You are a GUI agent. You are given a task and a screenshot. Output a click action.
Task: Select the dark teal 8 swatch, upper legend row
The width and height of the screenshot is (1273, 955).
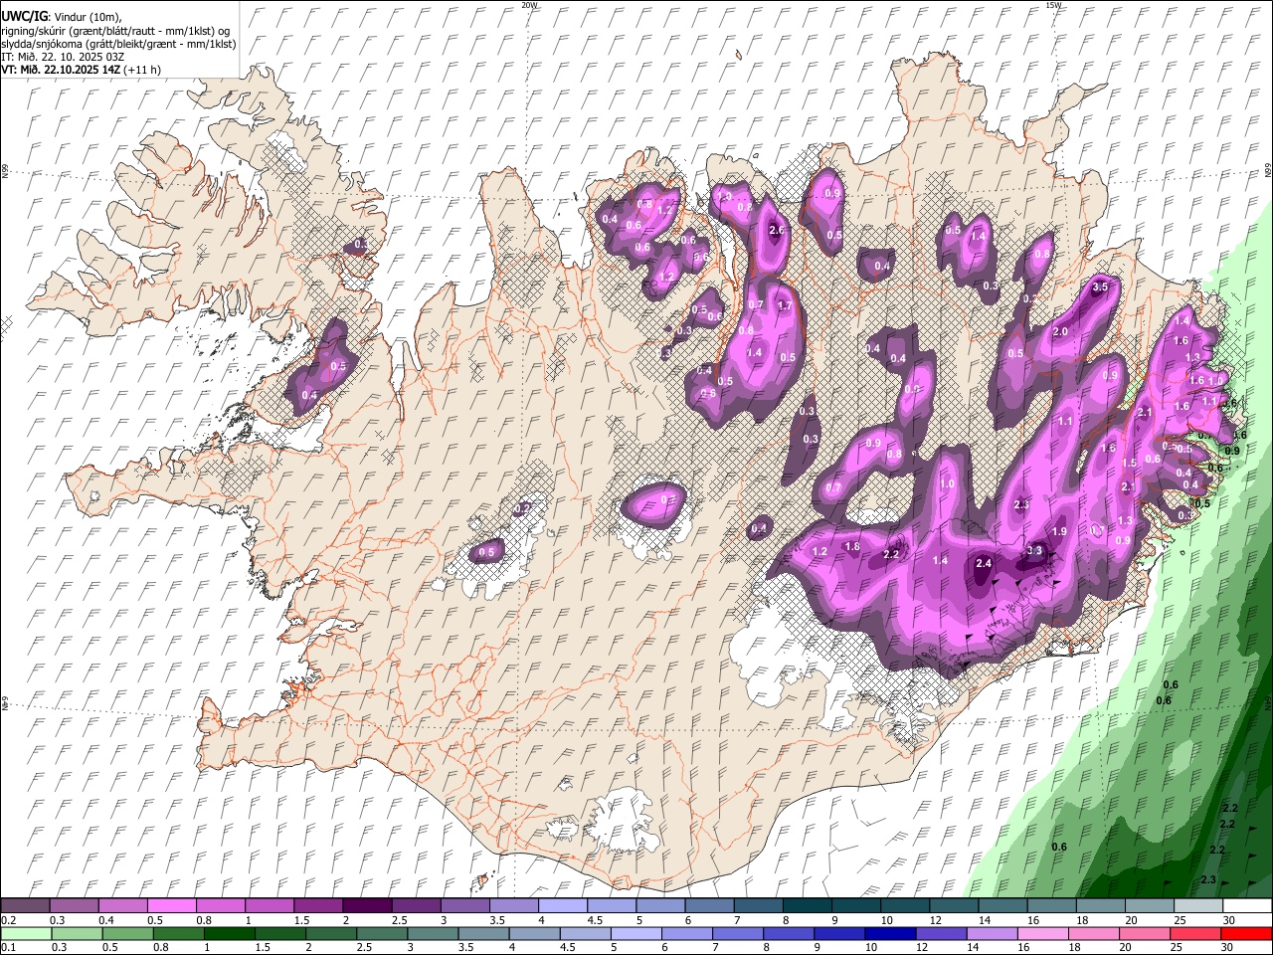click(x=807, y=905)
